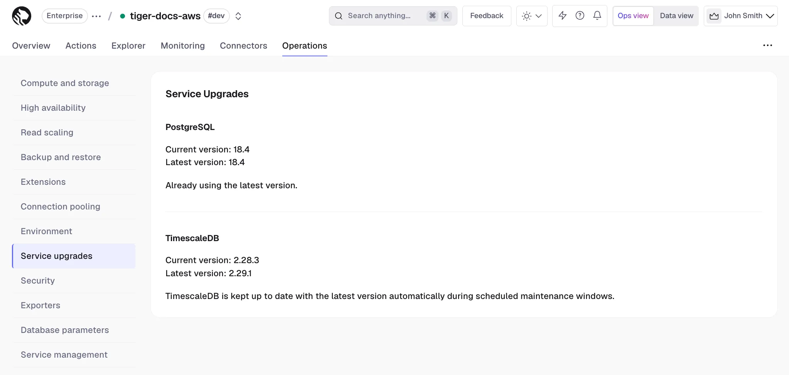Open Compute and storage settings
Viewport: 789px width, 375px height.
click(x=74, y=83)
